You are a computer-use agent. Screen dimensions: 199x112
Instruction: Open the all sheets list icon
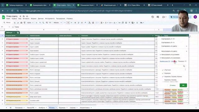(11, 108)
